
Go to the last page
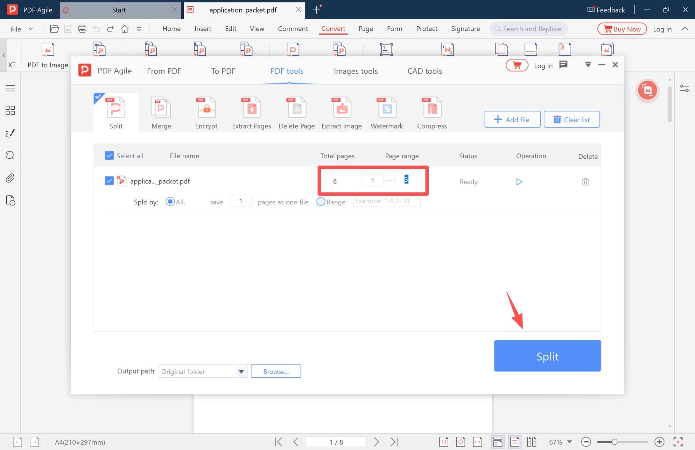point(394,442)
